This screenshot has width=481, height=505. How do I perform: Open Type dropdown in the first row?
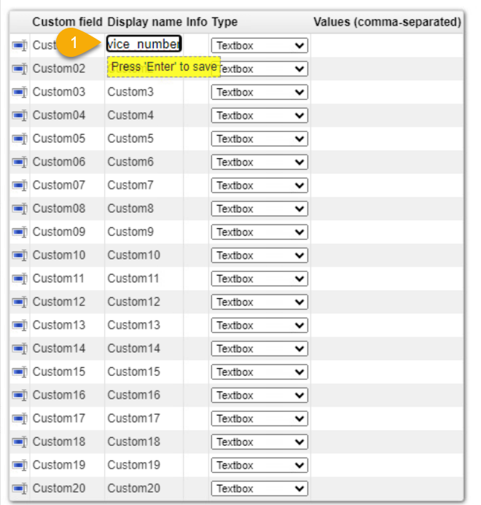click(x=259, y=45)
